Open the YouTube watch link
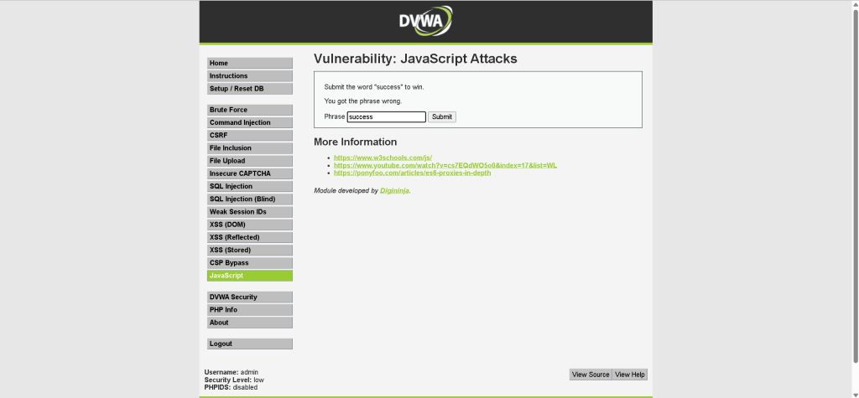This screenshot has height=398, width=859. (x=445, y=165)
